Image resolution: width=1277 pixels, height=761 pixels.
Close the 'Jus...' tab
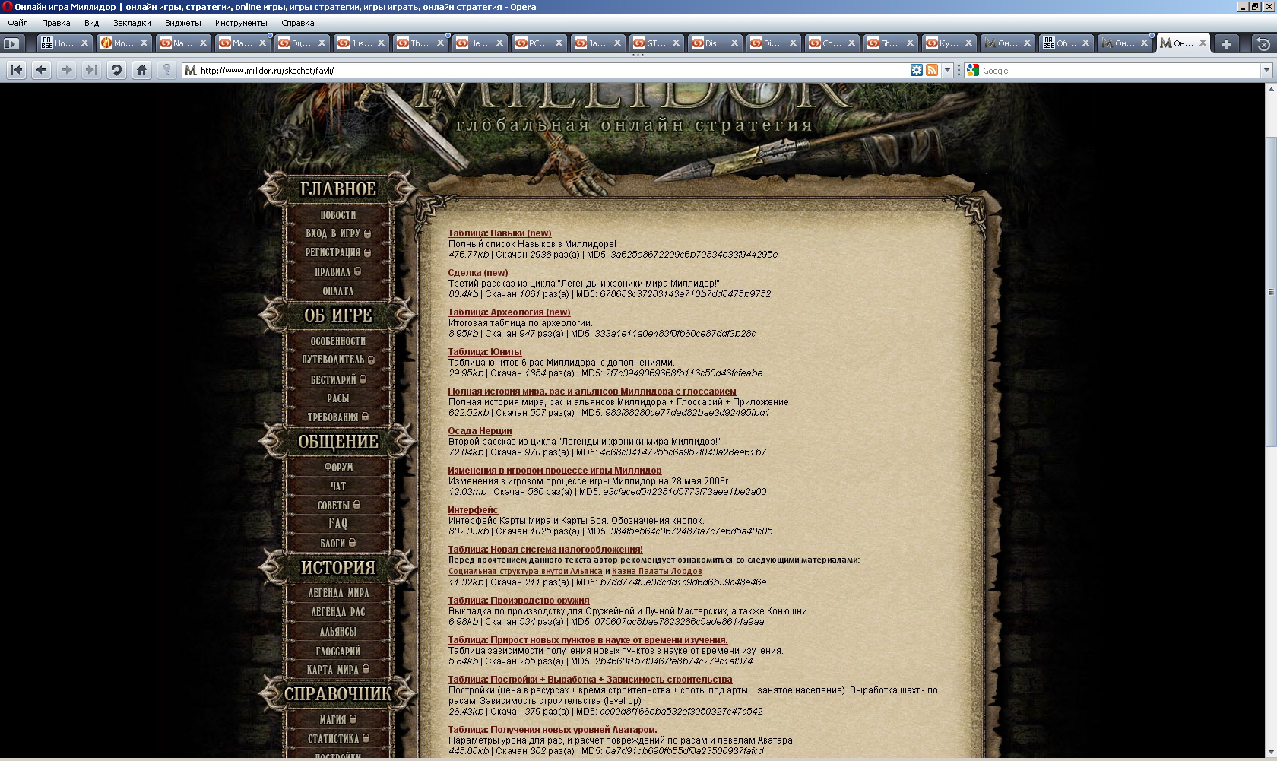(381, 43)
